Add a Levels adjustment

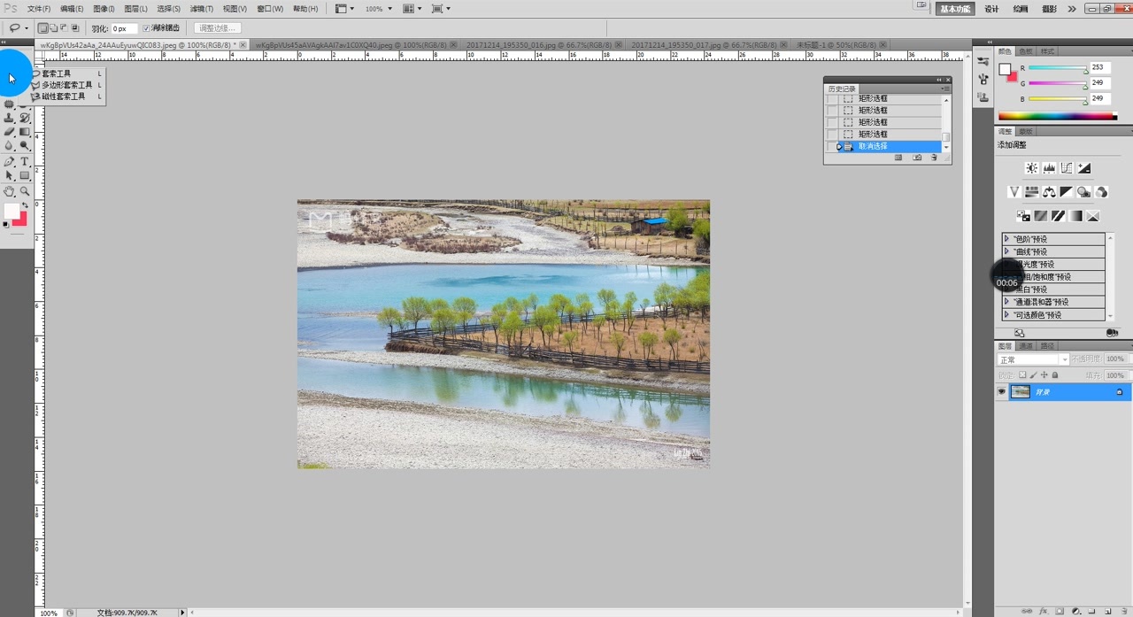[x=1049, y=168]
